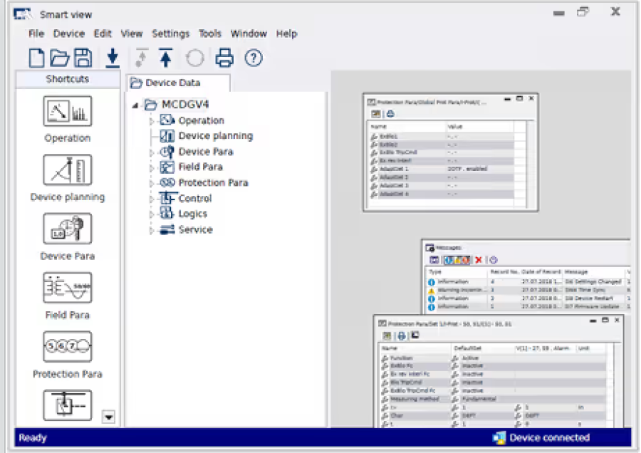641x453 pixels.
Task: Select Device planning in the device tree
Action: click(215, 136)
